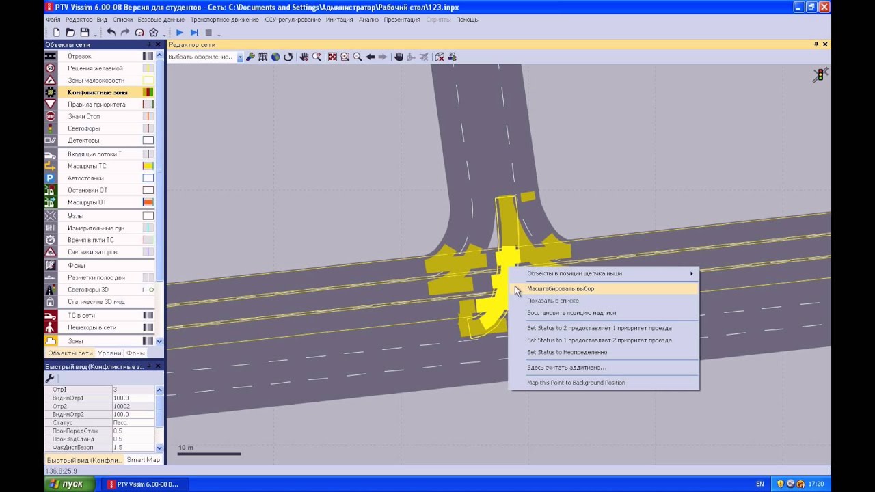This screenshot has width=875, height=492.
Task: Click the pan hand icon in the editor toolbar
Action: coord(399,57)
